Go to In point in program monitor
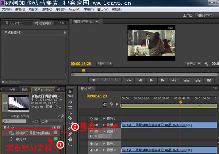The height and width of the screenshot is (154, 219). 129,80
